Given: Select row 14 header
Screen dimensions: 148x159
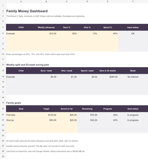Looking at the screenshot, I should [x=3, y=77].
